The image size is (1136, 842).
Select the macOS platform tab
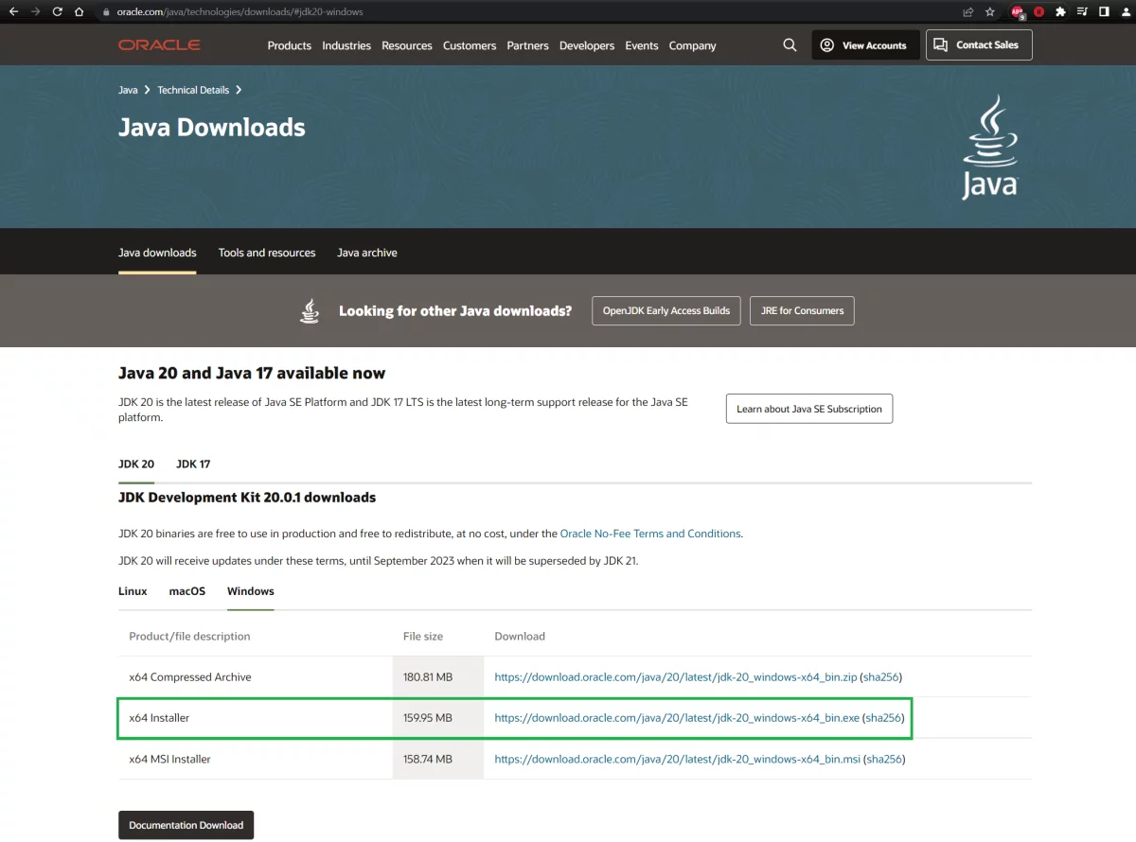pyautogui.click(x=186, y=591)
